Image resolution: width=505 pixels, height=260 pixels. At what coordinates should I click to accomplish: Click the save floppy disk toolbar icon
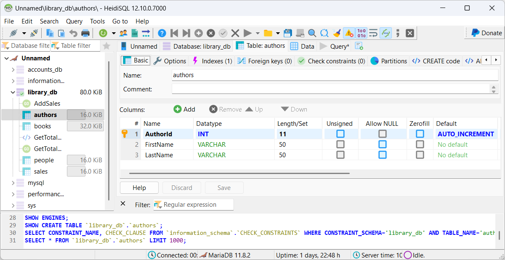tap(288, 33)
